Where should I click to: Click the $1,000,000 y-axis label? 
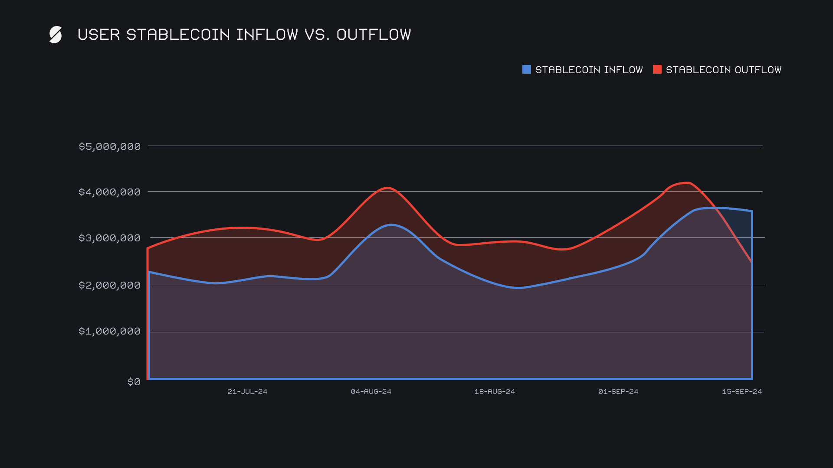(x=109, y=331)
